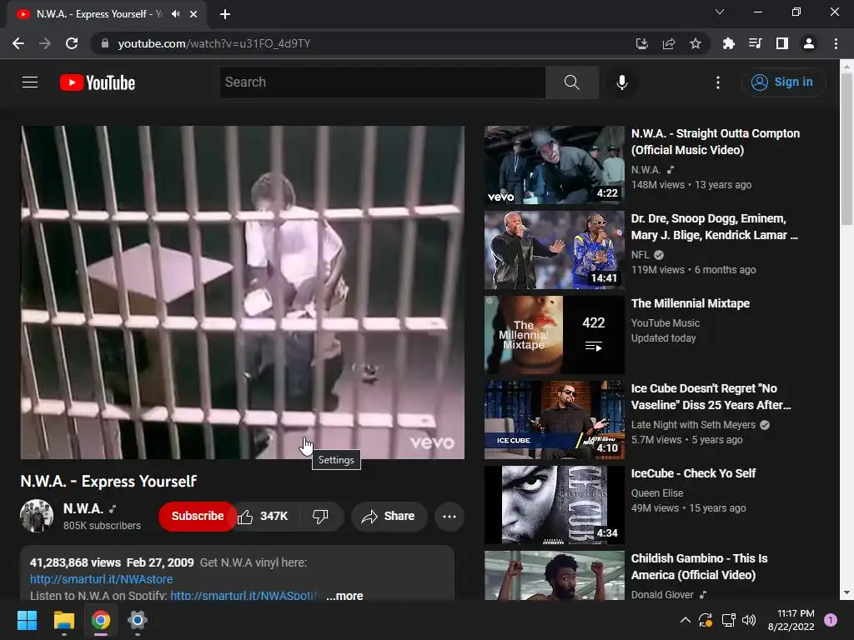The height and width of the screenshot is (640, 854).
Task: Bookmark this tab with star icon
Action: (696, 43)
